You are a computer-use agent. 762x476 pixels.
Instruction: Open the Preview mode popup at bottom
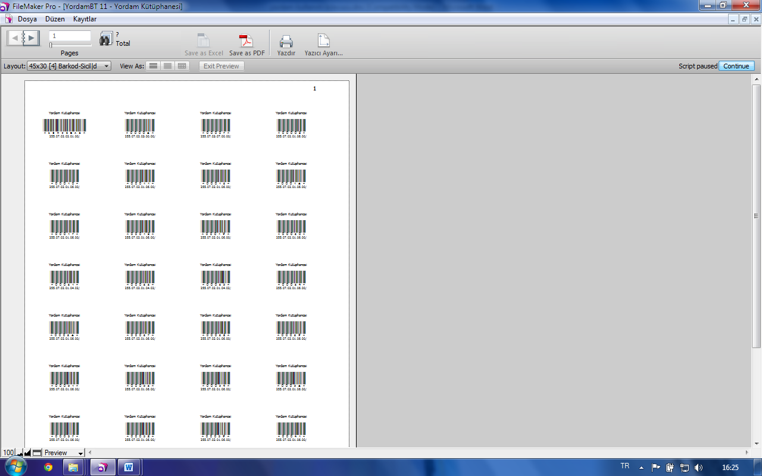point(63,453)
